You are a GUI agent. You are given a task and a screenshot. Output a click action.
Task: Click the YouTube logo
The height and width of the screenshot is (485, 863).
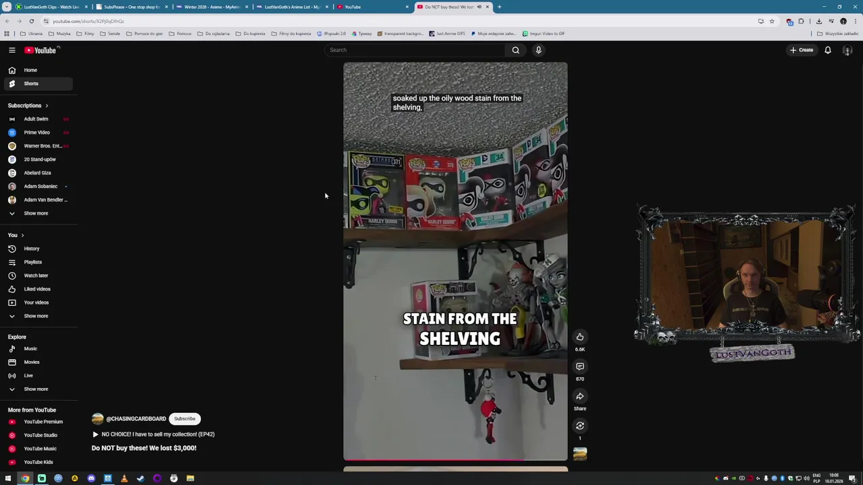point(41,50)
